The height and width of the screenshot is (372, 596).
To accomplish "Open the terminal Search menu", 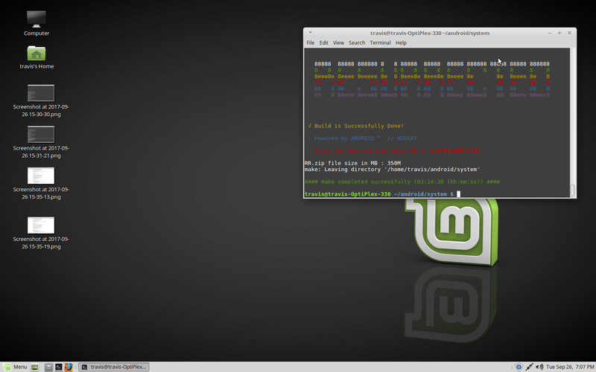I will click(x=357, y=42).
